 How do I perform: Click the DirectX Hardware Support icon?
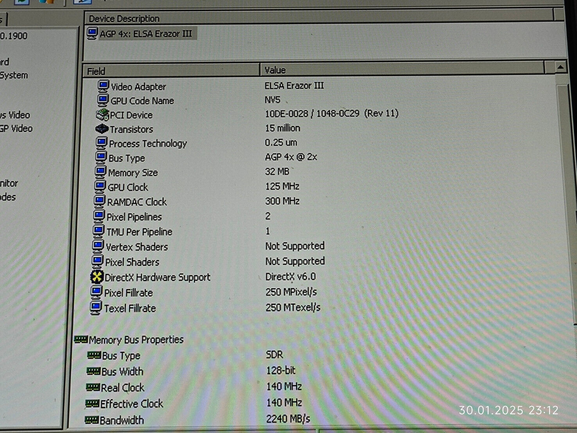pyautogui.click(x=97, y=277)
